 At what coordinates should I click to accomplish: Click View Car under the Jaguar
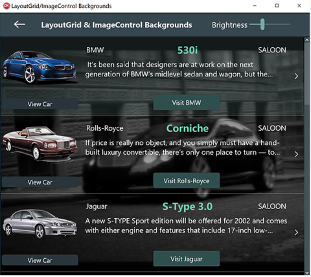pos(40,260)
